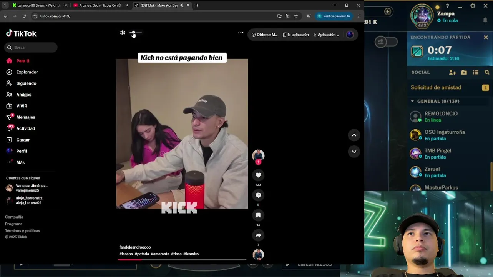Cancel the queue in Encontrando Partida

click(486, 37)
